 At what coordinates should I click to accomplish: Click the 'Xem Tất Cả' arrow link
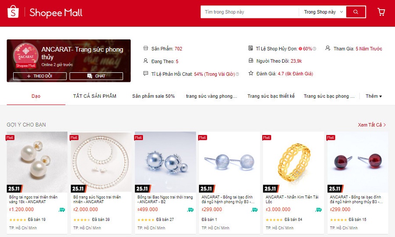[372, 125]
